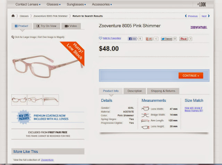Open the Shipping & Returns tab

coord(163,91)
